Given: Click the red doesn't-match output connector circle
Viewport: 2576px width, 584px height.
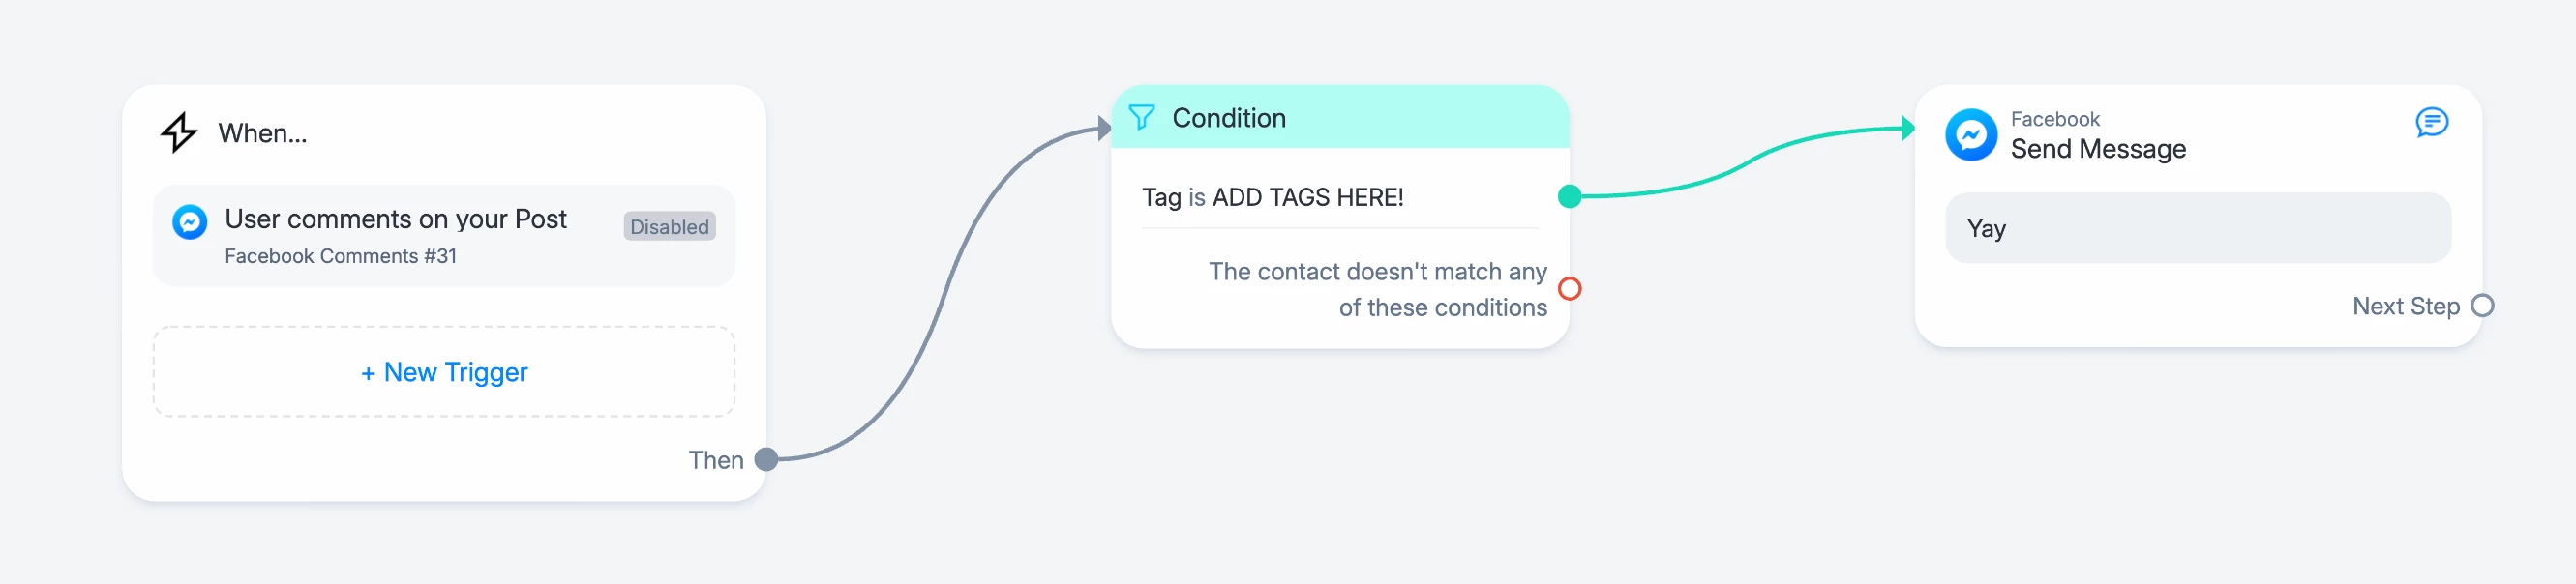Looking at the screenshot, I should pyautogui.click(x=1569, y=289).
